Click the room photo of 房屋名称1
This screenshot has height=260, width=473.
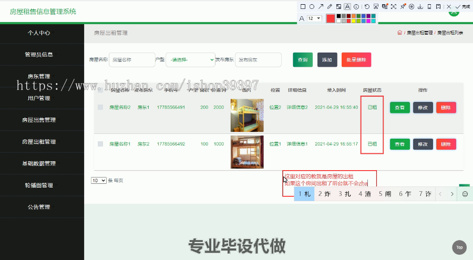pos(247,152)
